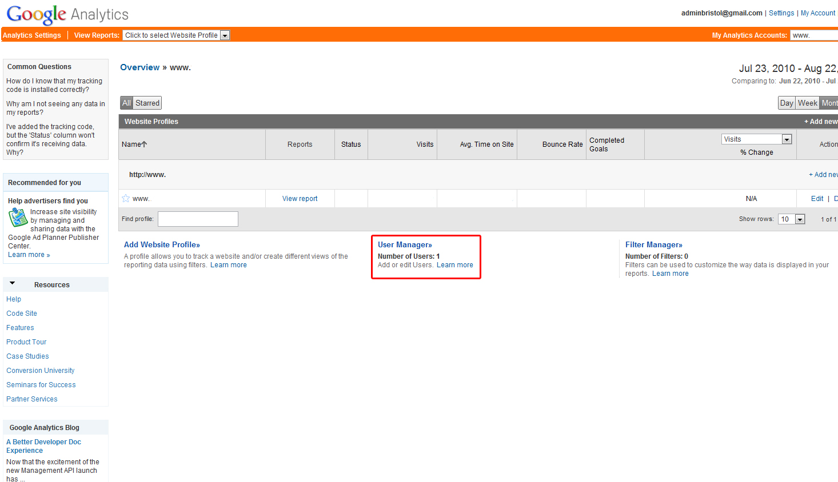The image size is (838, 482).
Task: Click the Jul 23, 2010 date range
Action: (x=788, y=69)
